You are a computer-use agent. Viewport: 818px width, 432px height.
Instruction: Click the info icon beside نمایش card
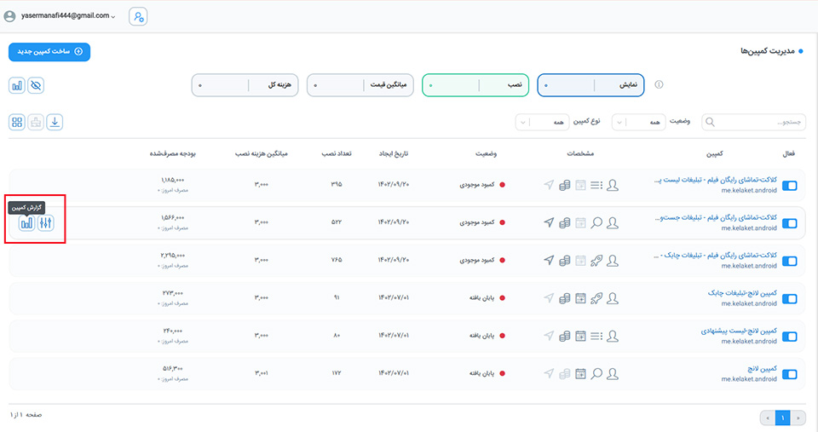tap(658, 85)
